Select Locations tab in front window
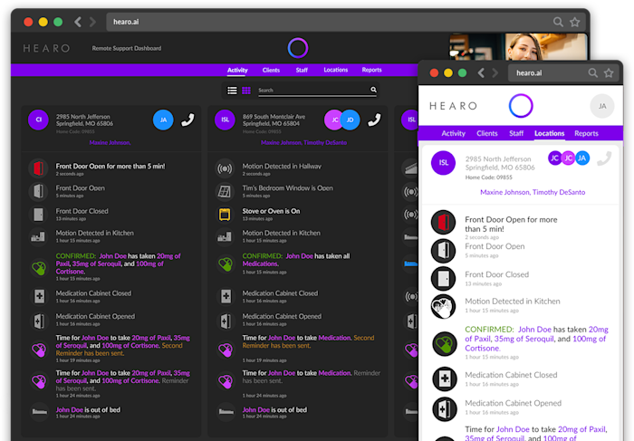This screenshot has height=441, width=634. [549, 133]
